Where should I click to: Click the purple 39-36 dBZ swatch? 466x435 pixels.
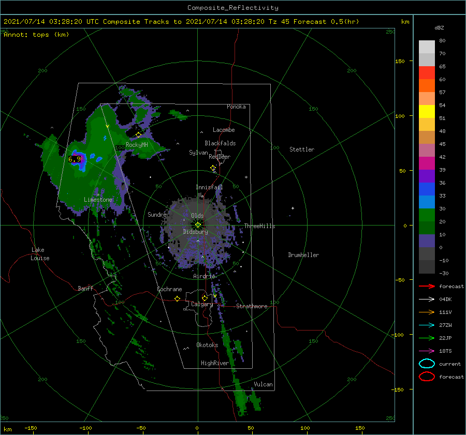[427, 176]
